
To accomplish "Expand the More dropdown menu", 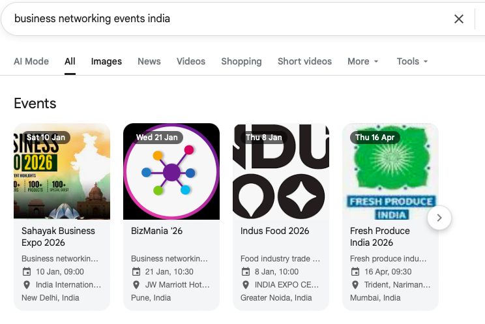I will point(362,61).
